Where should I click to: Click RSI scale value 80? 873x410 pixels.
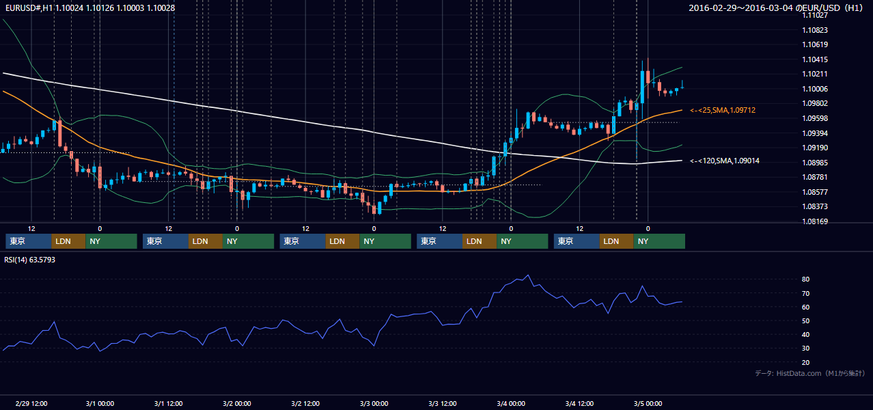coord(806,279)
